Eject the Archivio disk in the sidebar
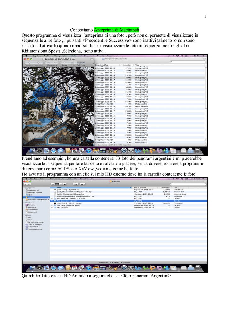The height and width of the screenshot is (323, 228). point(48,197)
